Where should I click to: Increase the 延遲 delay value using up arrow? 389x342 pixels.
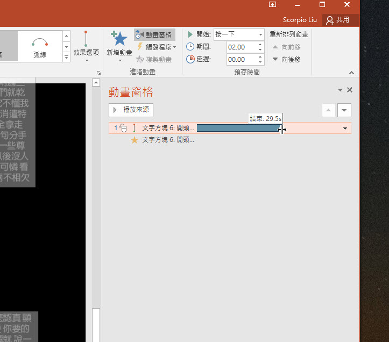coord(260,57)
